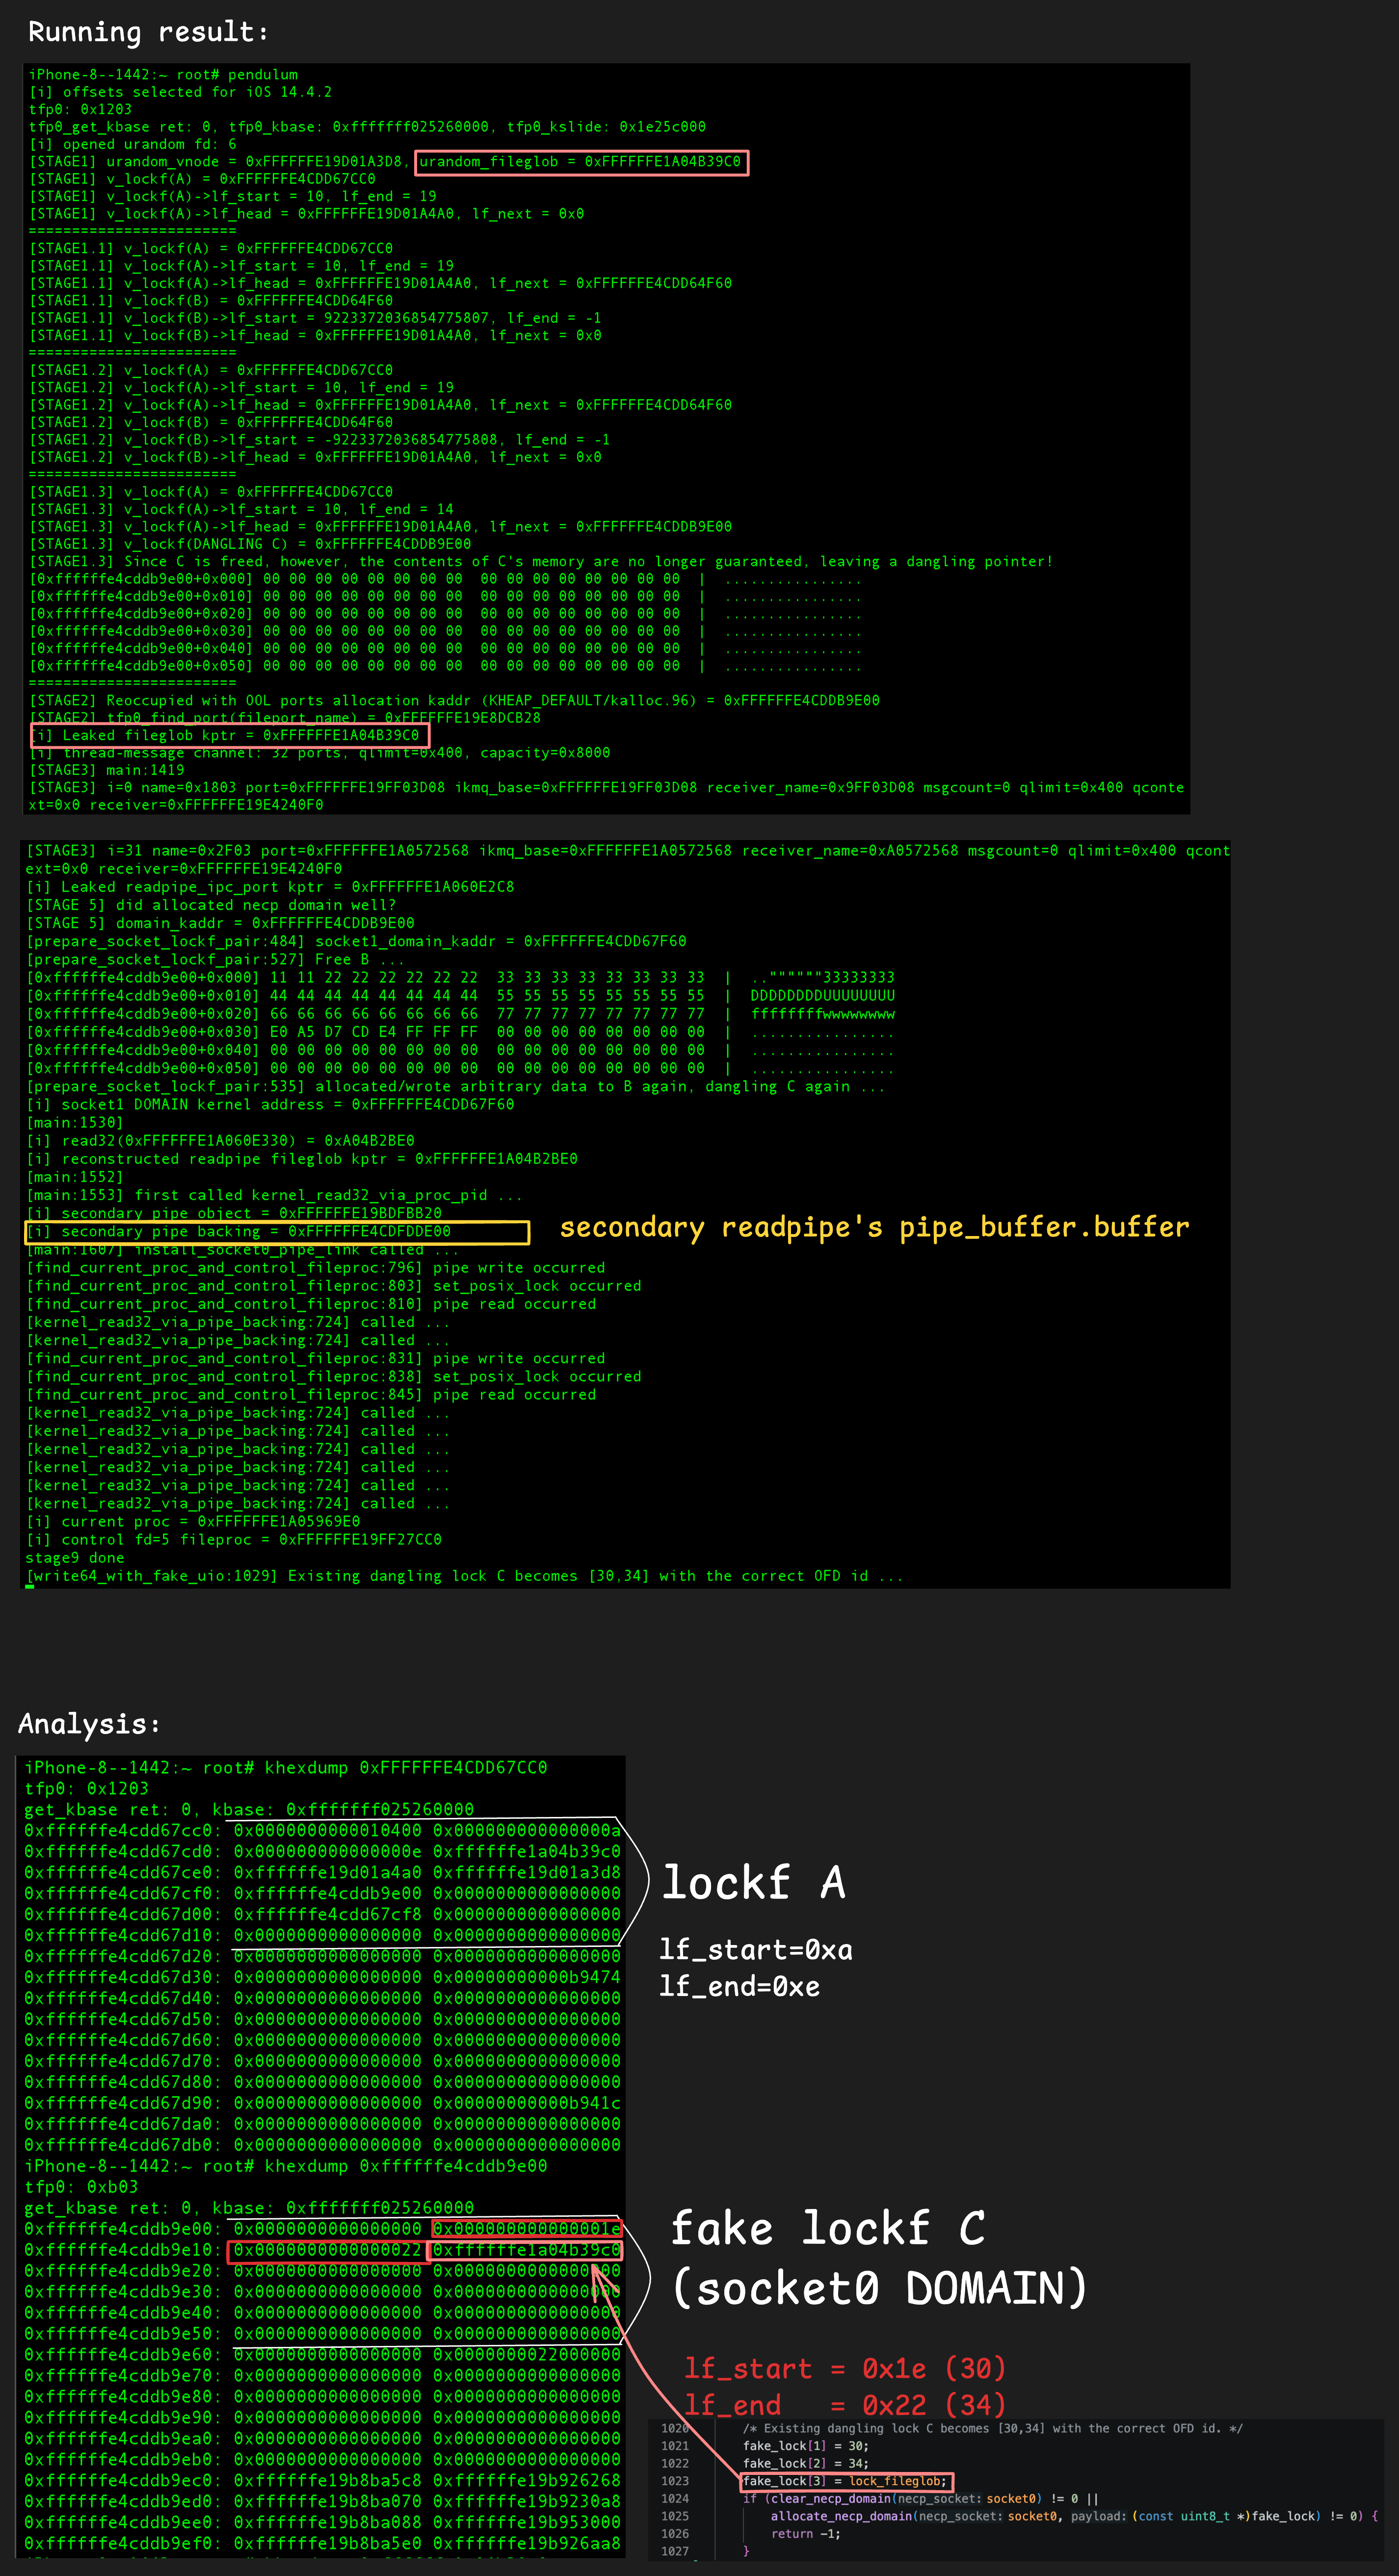Click the 'Since C is freed, however' line
1399x2576 pixels.
click(x=541, y=562)
